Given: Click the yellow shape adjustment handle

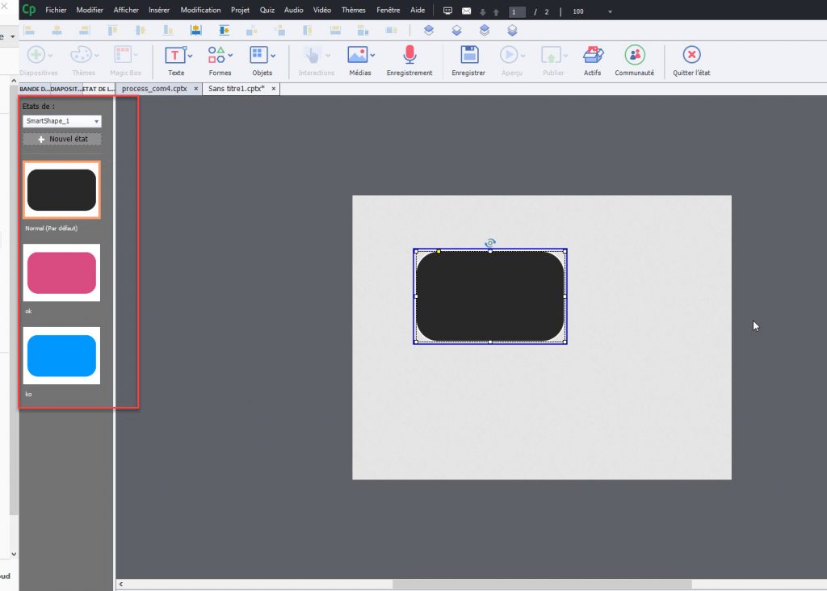Looking at the screenshot, I should [439, 251].
